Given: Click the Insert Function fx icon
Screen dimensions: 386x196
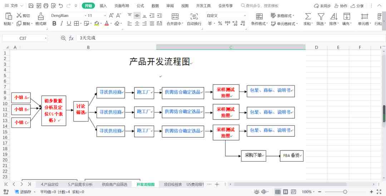Looking at the screenshot, I should (71, 38).
